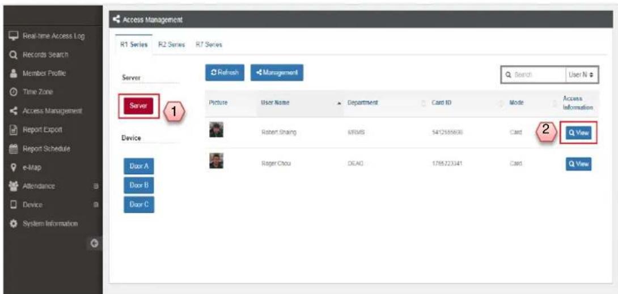Click the Time Zone clock icon
618x294 pixels.
pos(12,91)
